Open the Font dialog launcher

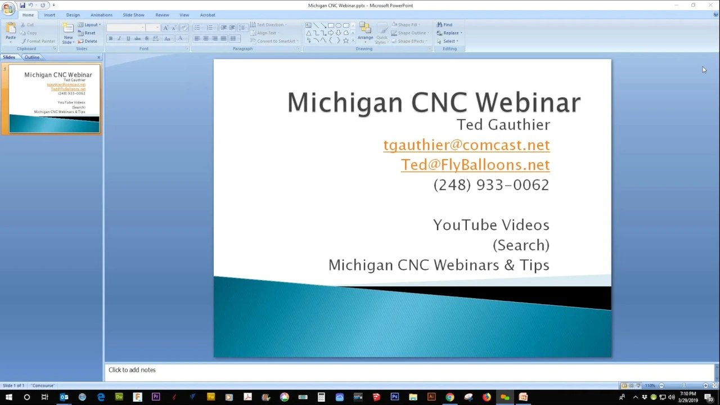(187, 49)
